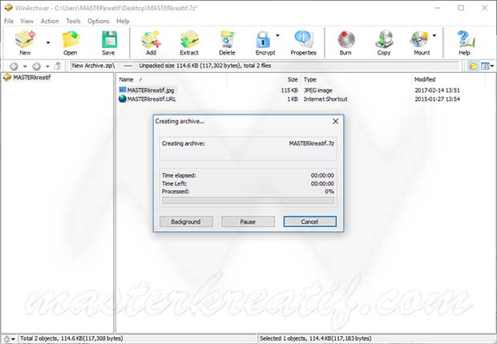Click the 115 KB size cell
Image resolution: width=497 pixels, height=344 pixels.
coord(289,90)
